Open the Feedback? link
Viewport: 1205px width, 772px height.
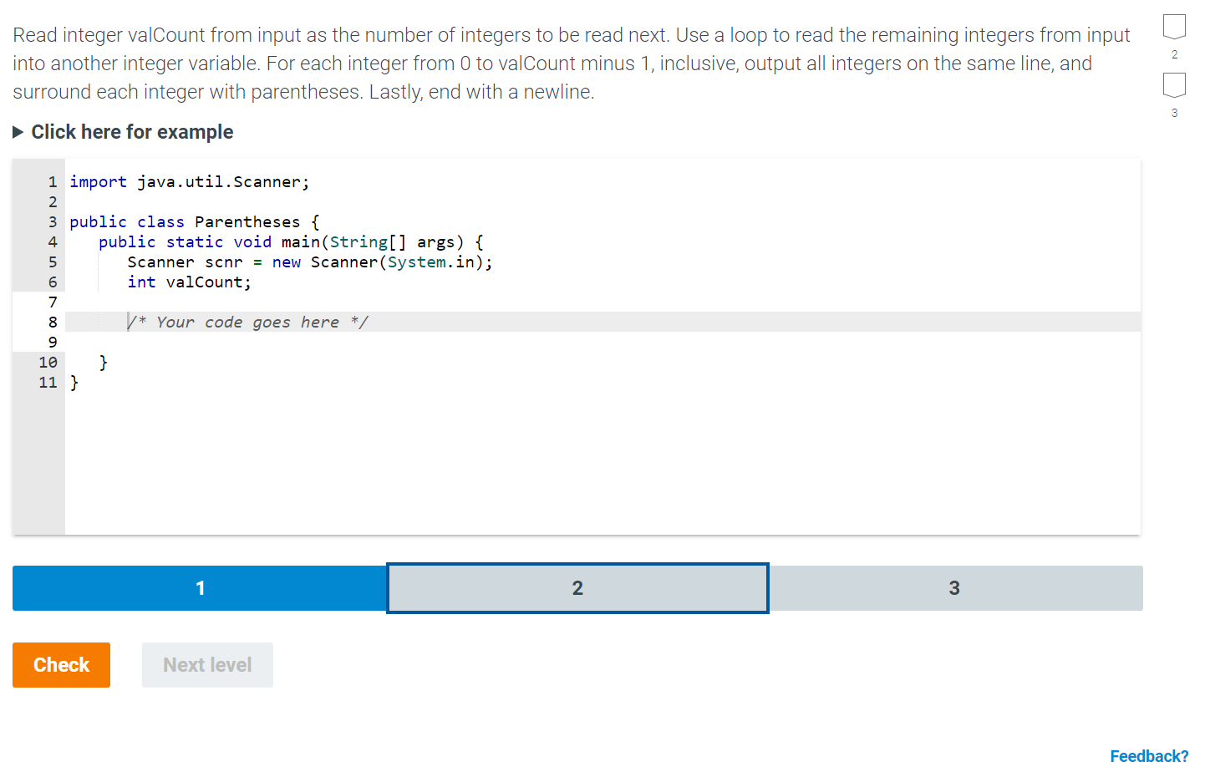pos(1149,755)
